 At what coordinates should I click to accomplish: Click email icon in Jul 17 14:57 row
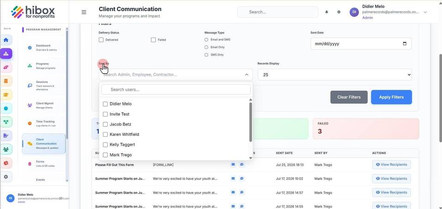(x=233, y=192)
